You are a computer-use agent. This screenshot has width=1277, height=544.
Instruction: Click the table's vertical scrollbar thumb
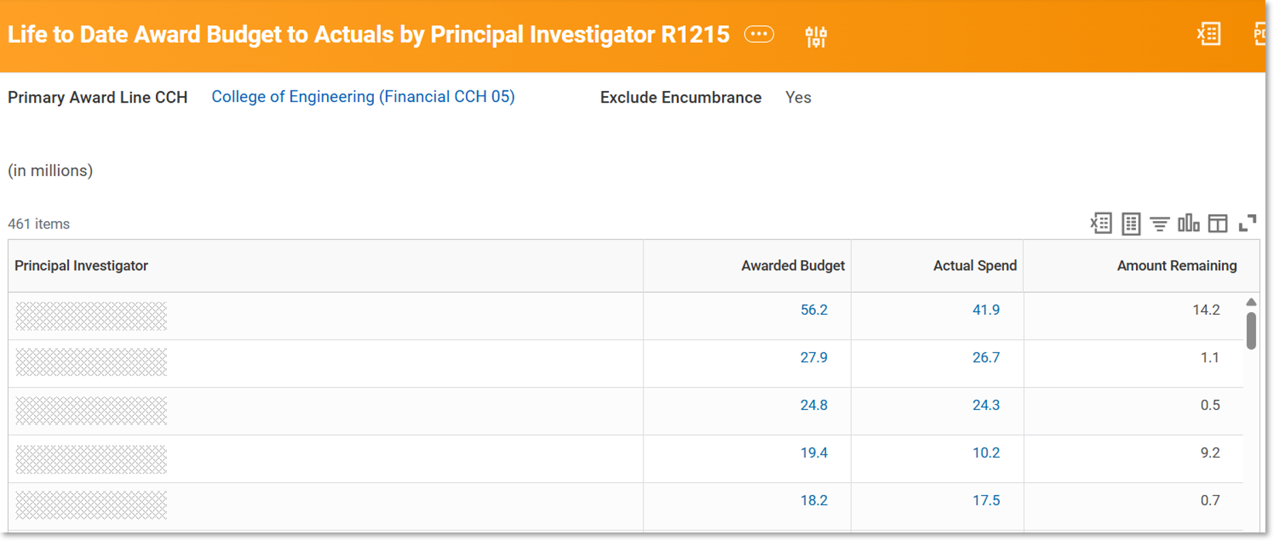(1251, 330)
